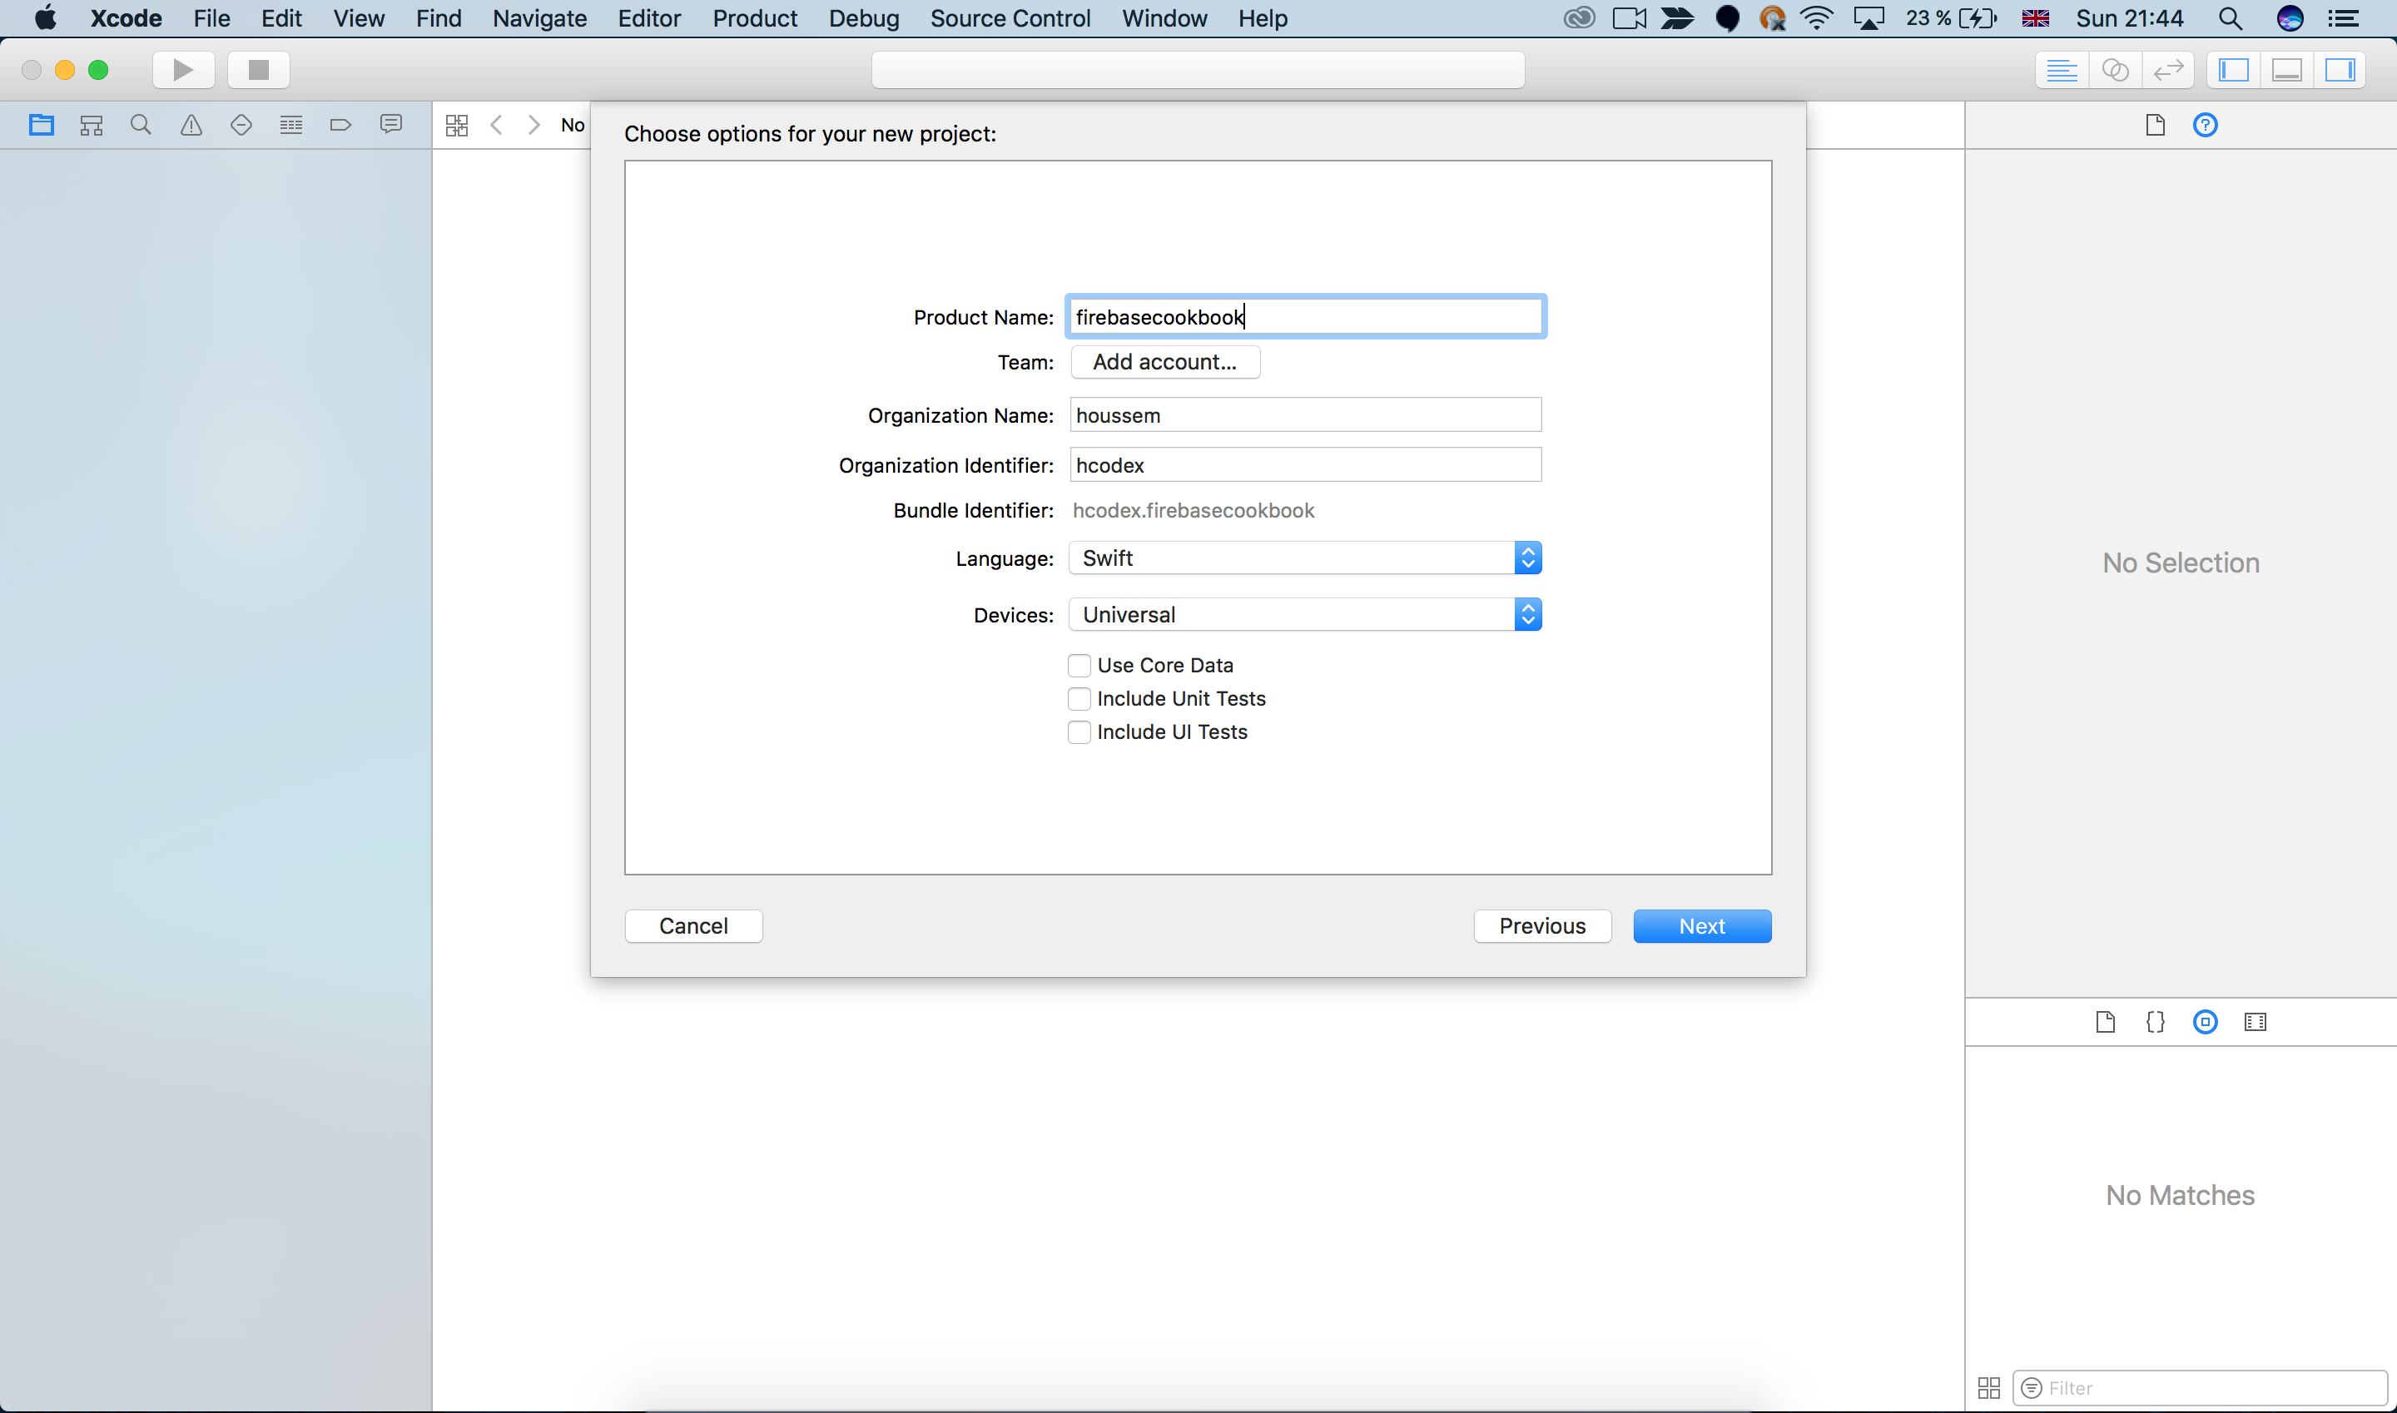Show the Media library
The height and width of the screenshot is (1413, 2397).
click(x=2256, y=1022)
